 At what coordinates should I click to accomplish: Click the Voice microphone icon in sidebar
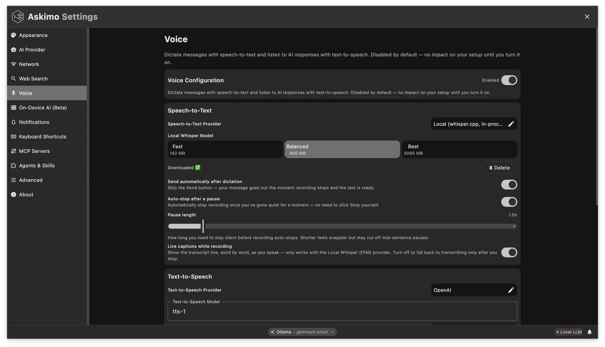14,93
